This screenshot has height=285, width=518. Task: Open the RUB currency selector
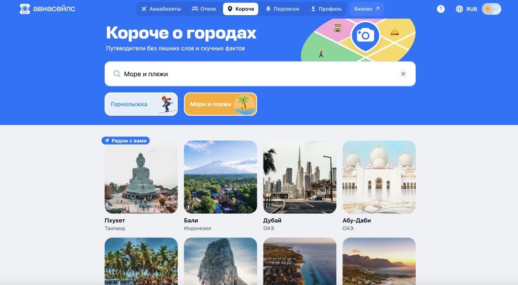pyautogui.click(x=471, y=9)
